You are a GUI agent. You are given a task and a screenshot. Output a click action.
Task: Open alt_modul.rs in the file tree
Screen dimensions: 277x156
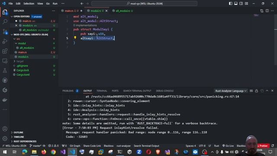(x=27, y=48)
